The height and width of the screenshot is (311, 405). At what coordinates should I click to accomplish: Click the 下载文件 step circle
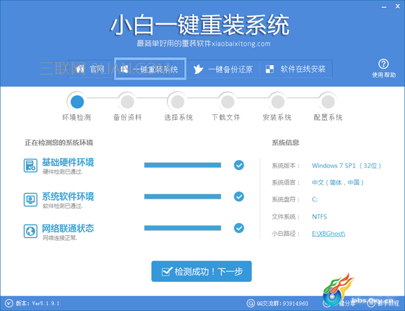[x=228, y=102]
